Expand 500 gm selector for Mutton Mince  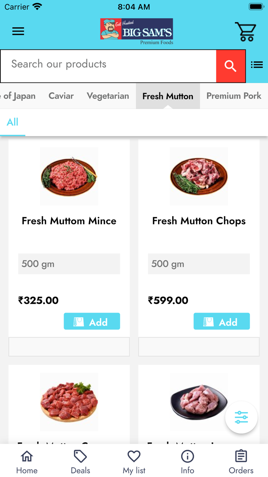69,264
